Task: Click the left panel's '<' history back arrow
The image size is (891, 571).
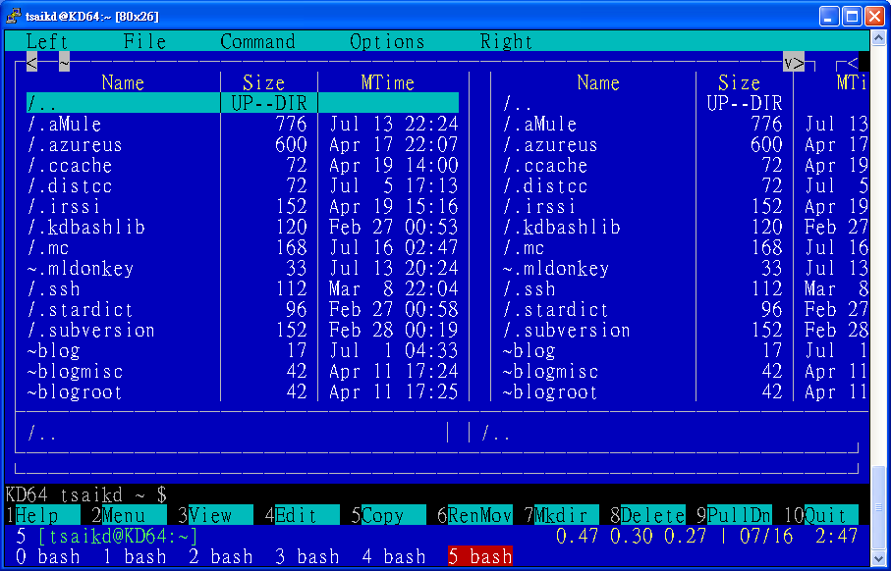Action: pyautogui.click(x=32, y=63)
